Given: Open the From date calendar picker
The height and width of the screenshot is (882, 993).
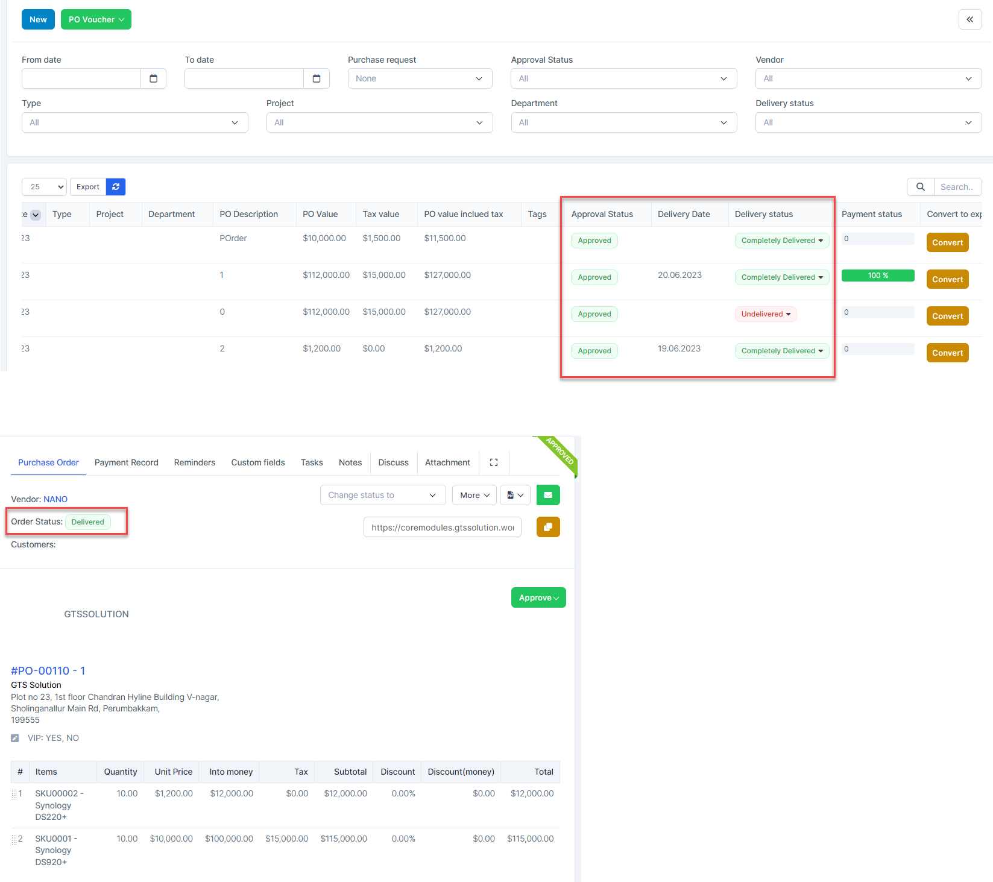Looking at the screenshot, I should pos(153,78).
